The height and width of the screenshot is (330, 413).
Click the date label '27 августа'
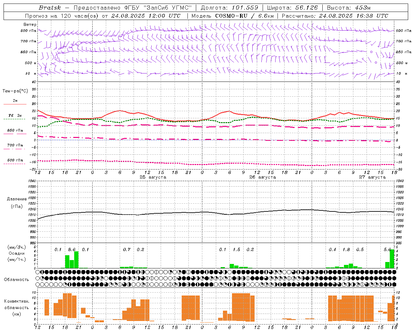coord(372,177)
